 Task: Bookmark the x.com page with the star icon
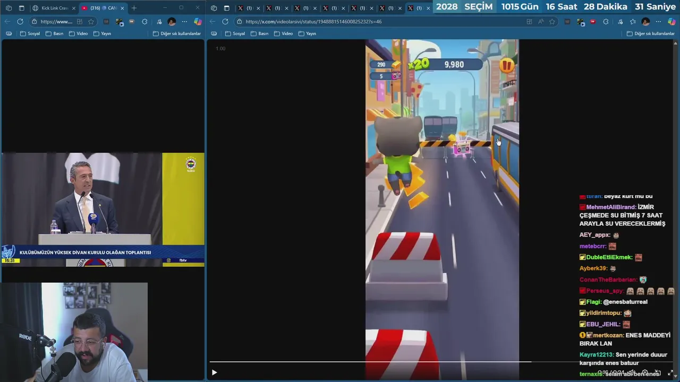(x=552, y=22)
